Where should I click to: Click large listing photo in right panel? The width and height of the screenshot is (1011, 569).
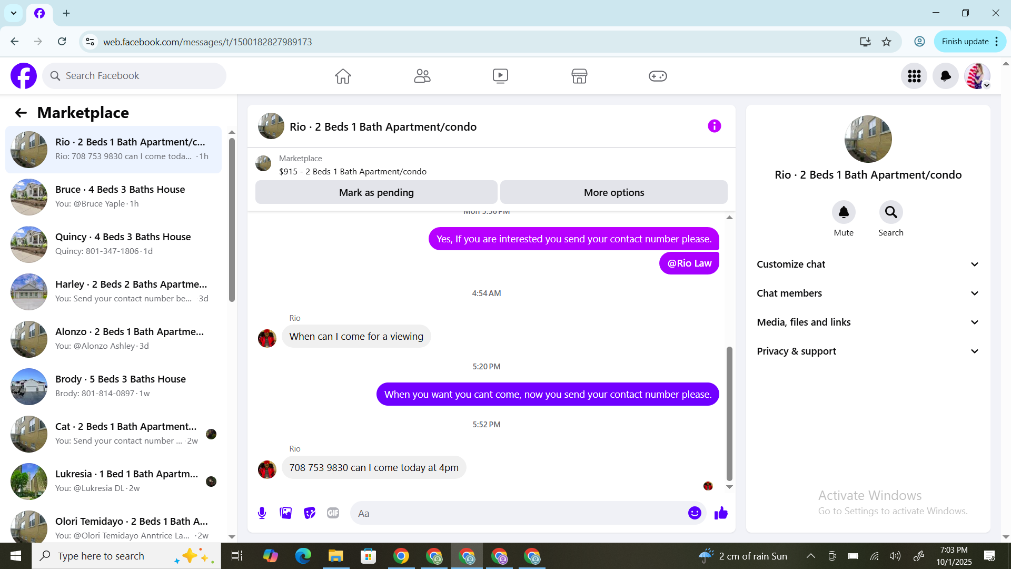[x=868, y=139]
